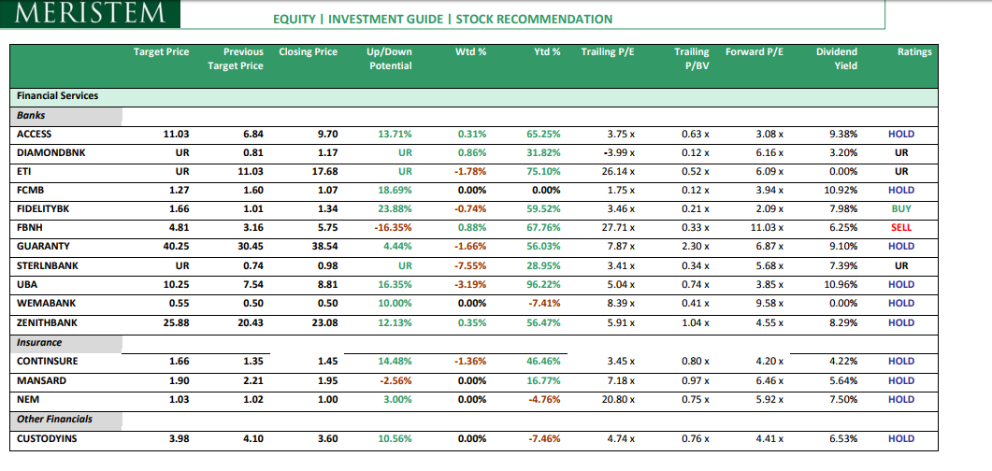The width and height of the screenshot is (992, 471).
Task: Click the HOLD rating for ACCESS
Action: pos(901,134)
